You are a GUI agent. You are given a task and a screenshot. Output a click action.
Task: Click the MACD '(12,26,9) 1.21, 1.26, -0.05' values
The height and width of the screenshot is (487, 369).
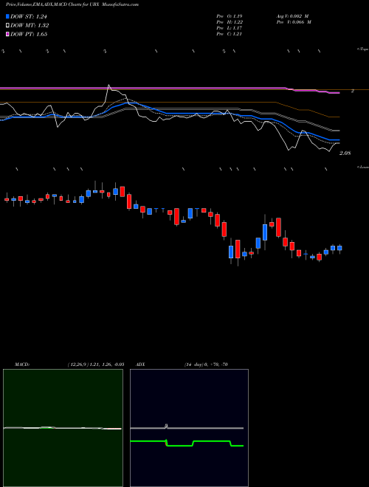95,365
